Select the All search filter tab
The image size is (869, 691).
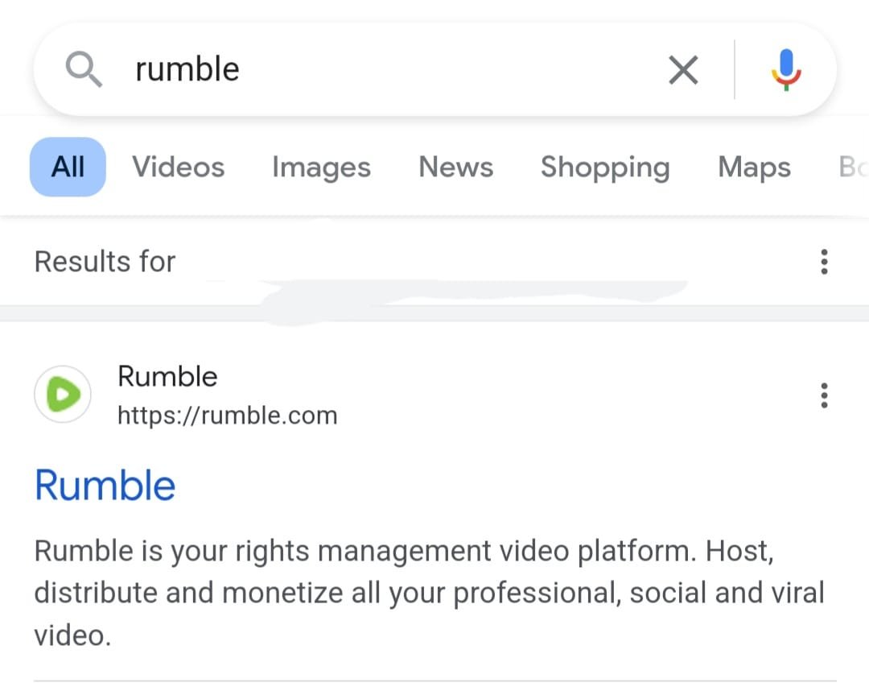click(67, 167)
